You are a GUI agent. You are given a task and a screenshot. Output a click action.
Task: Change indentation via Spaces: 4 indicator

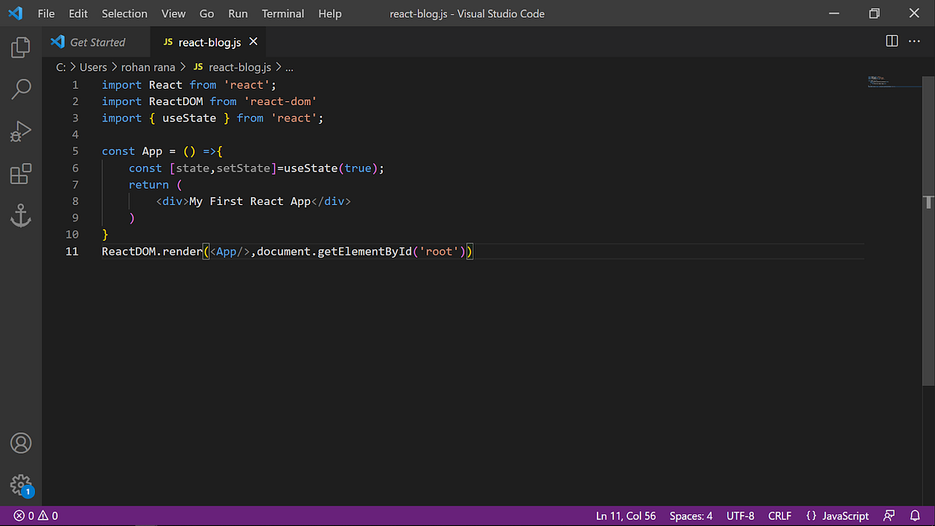click(690, 515)
